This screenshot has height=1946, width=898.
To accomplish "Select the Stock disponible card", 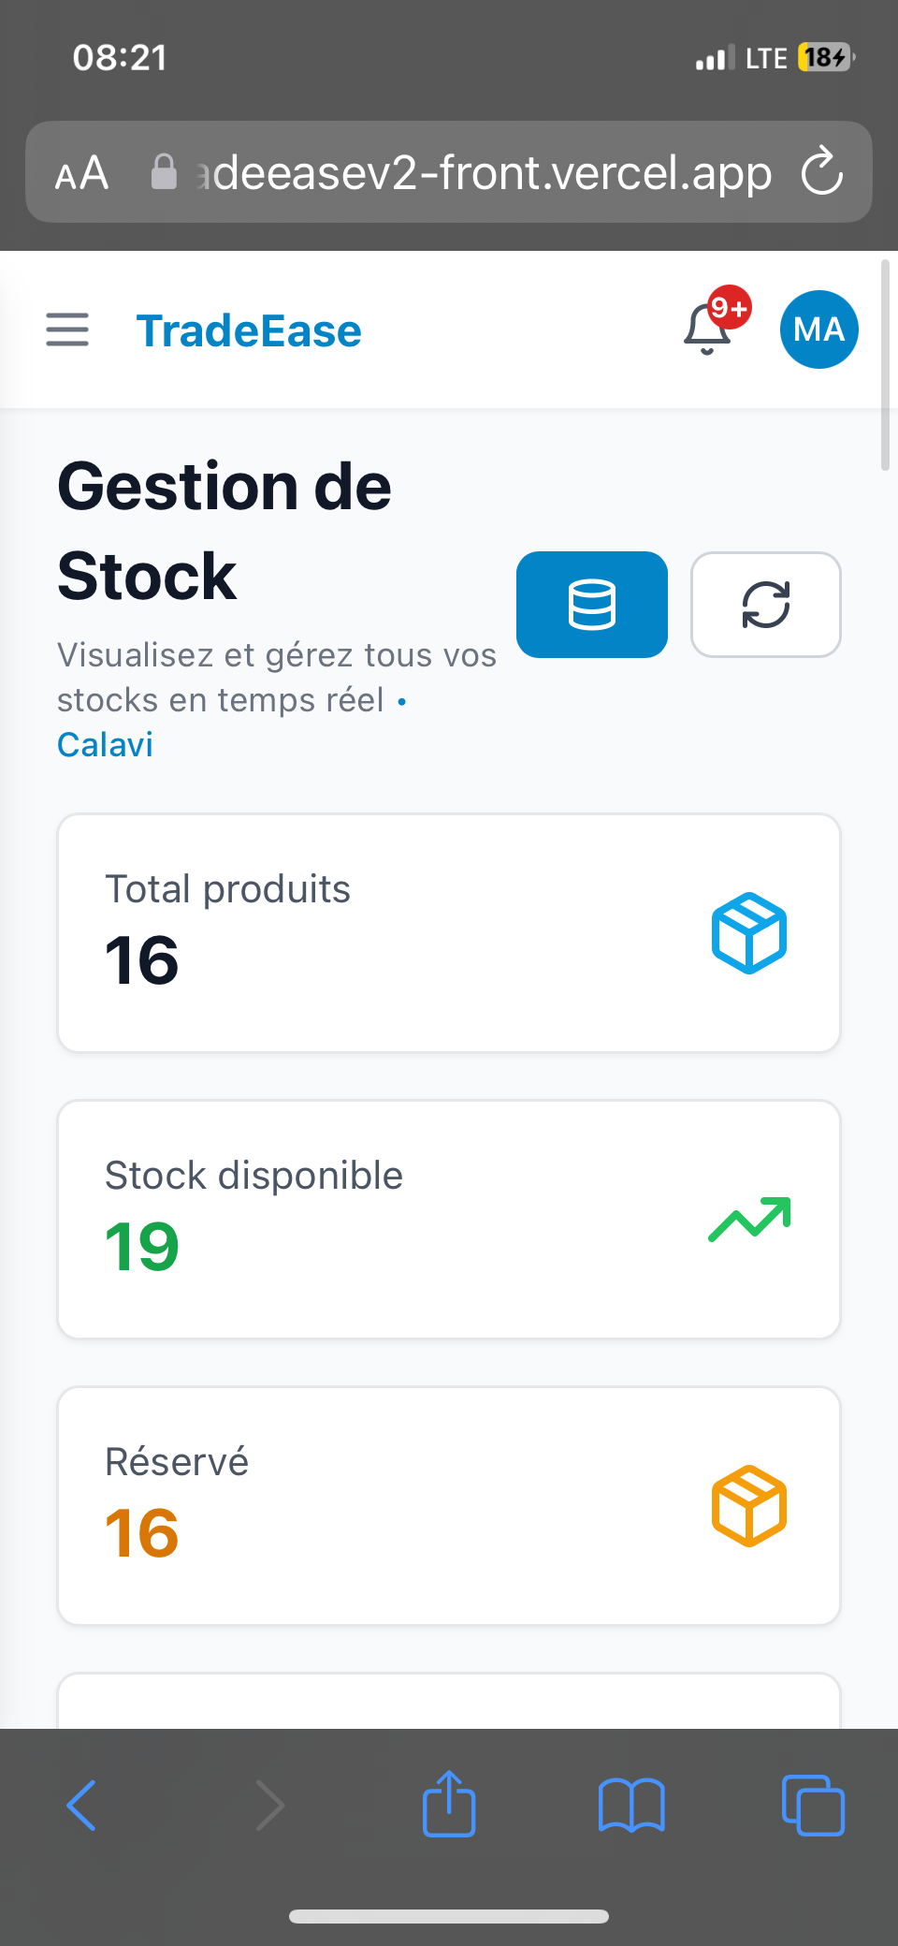I will tap(449, 1220).
